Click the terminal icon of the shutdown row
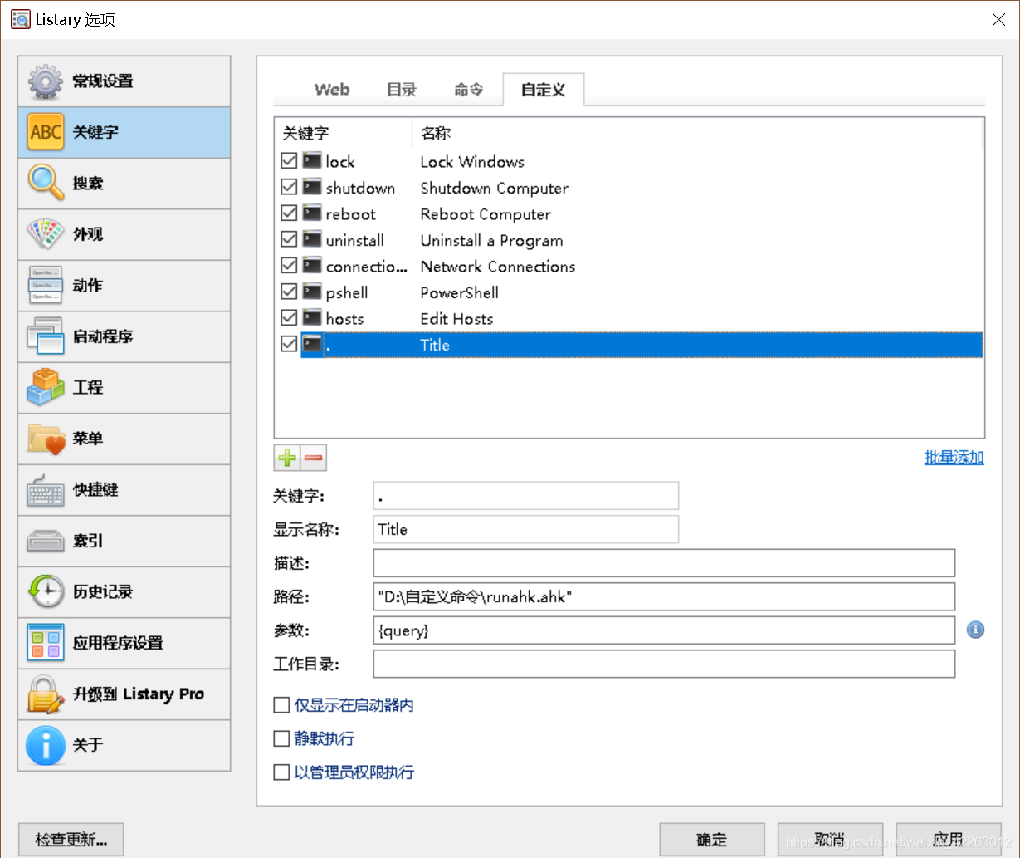Image resolution: width=1020 pixels, height=858 pixels. click(311, 188)
